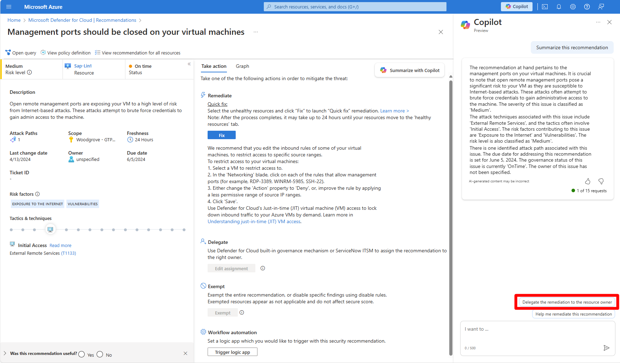Image resolution: width=620 pixels, height=363 pixels.
Task: Open portal settings gear
Action: click(x=573, y=7)
